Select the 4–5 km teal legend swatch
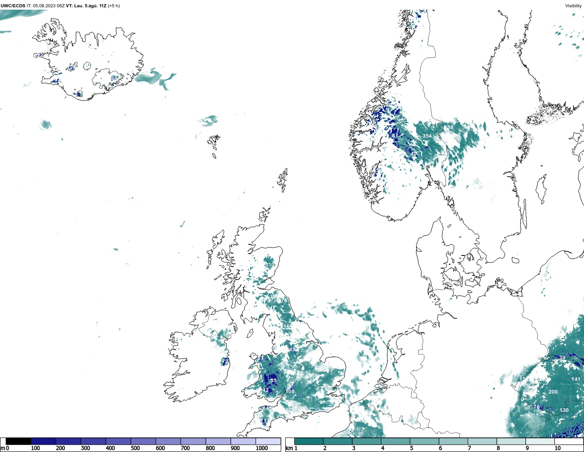This screenshot has width=584, height=452. coord(396,442)
